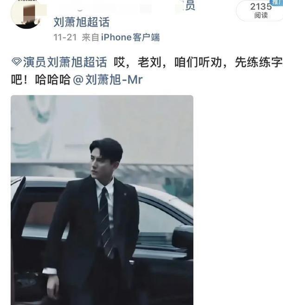
Task: Tap the 2135 number in read counter
Action: pyautogui.click(x=261, y=6)
